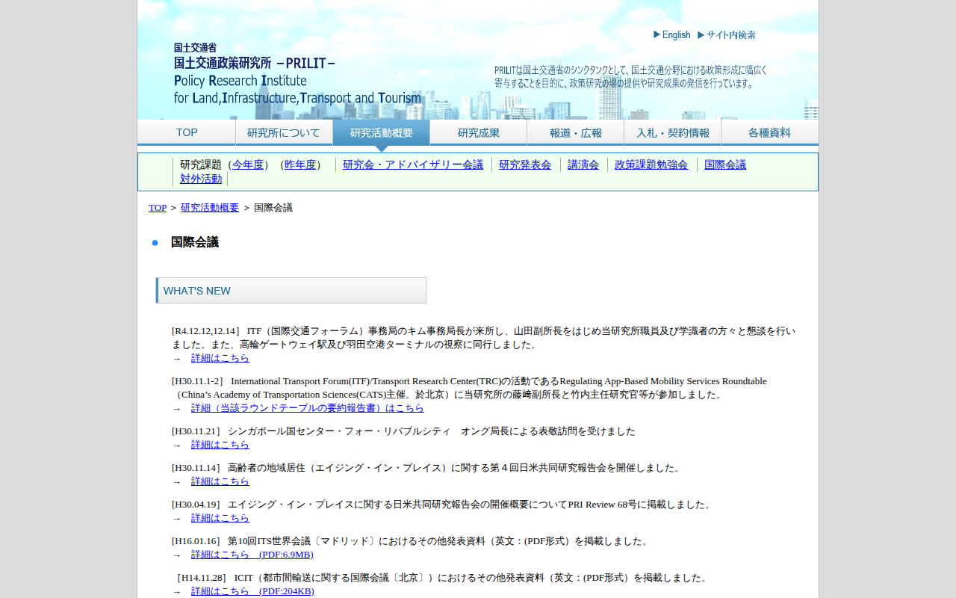Image resolution: width=956 pixels, height=598 pixels.
Task: Open 今年度 research topics link
Action: [x=248, y=164]
